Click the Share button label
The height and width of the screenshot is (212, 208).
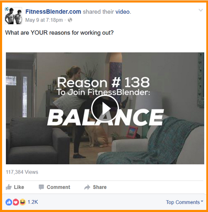100,187
